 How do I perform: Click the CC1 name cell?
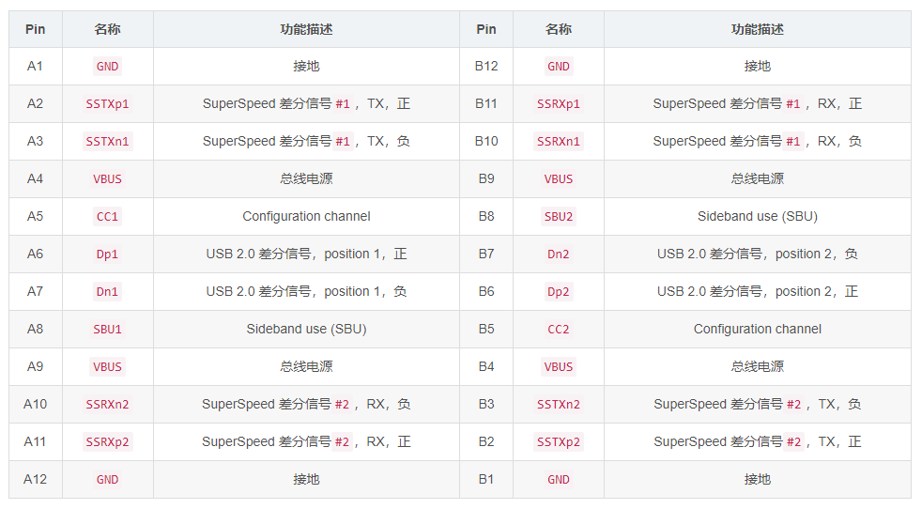(107, 217)
